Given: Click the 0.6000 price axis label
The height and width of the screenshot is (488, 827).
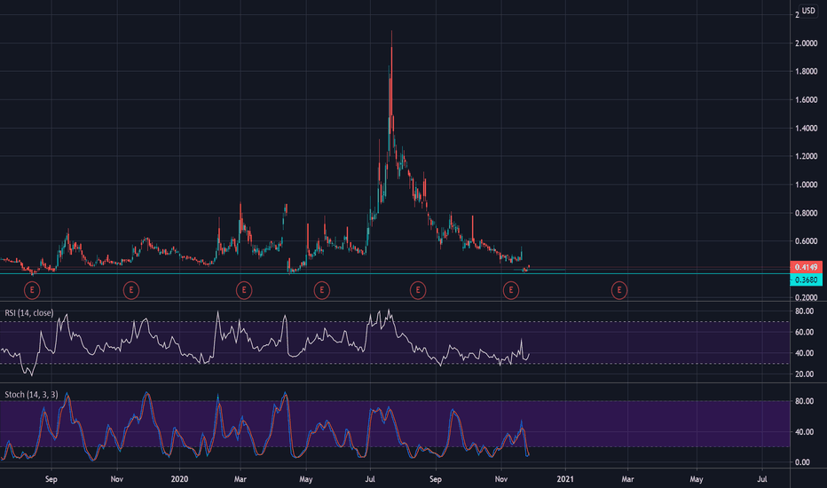Looking at the screenshot, I should click(x=807, y=241).
